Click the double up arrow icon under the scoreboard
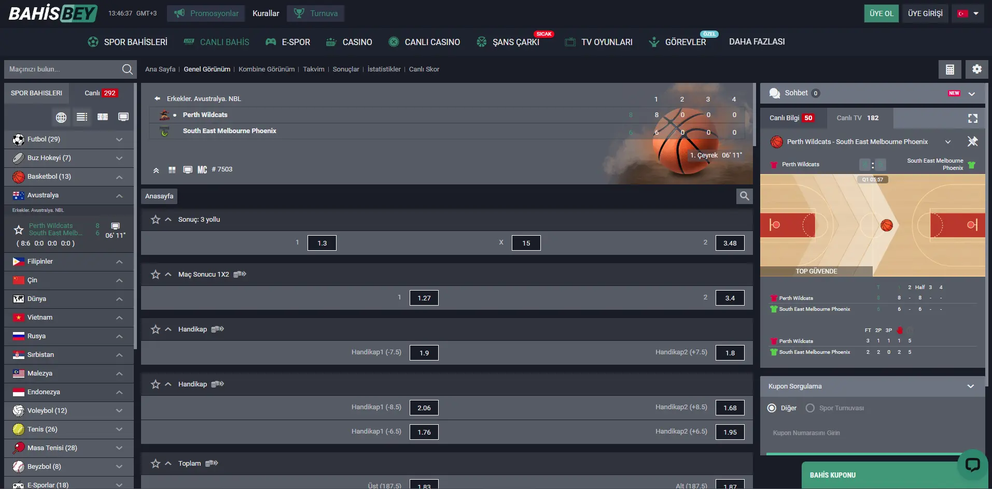Screen dimensions: 992x489 click(x=156, y=170)
